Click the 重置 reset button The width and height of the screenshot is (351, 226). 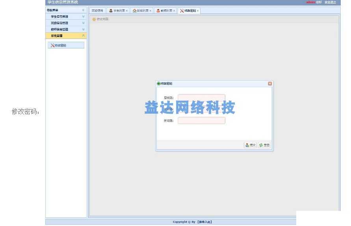(x=264, y=145)
